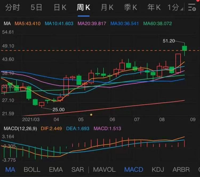Image resolution: width=200 pixels, height=177 pixels.
Task: Open the 季K chart view
Action: [x=131, y=7]
